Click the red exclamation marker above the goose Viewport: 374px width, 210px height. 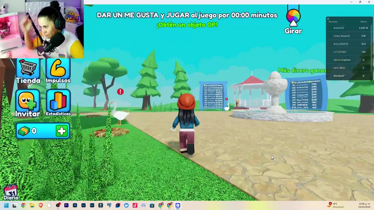click(x=120, y=92)
